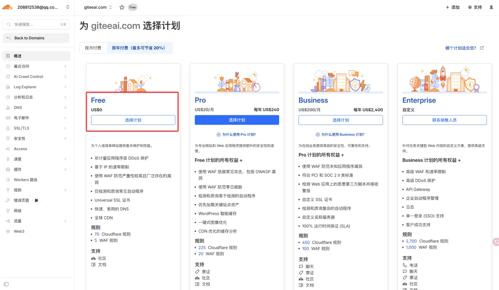Click the 网络 location icon
Screen dimensions: 499x290
[8, 211]
